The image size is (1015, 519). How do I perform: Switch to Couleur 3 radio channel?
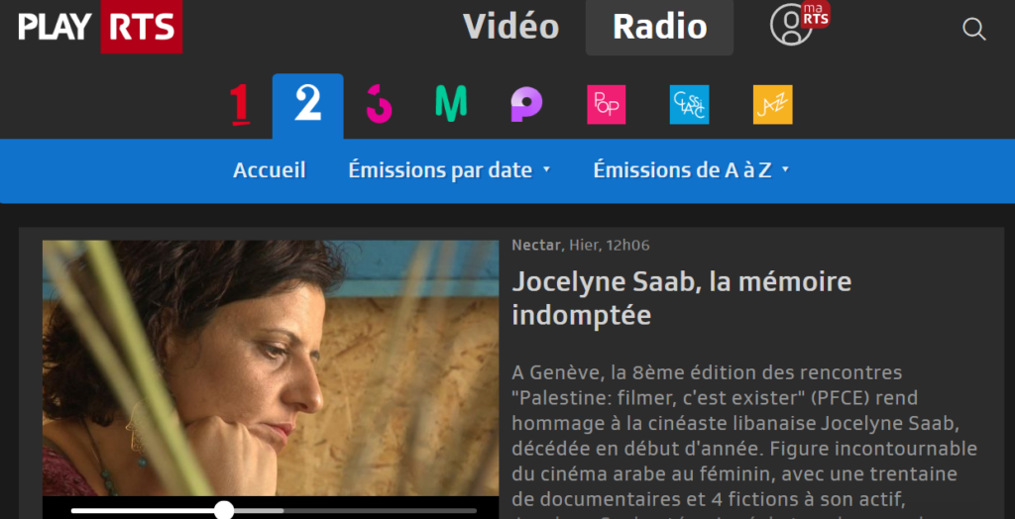pos(379,104)
